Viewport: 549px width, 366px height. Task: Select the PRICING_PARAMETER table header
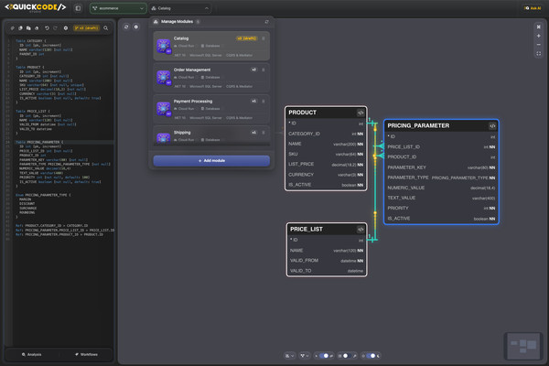pyautogui.click(x=441, y=125)
